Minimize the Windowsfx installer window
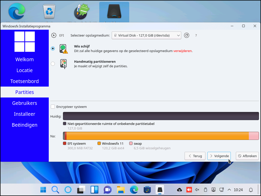Image resolution: width=261 pixels, height=196 pixels. coord(232,26)
